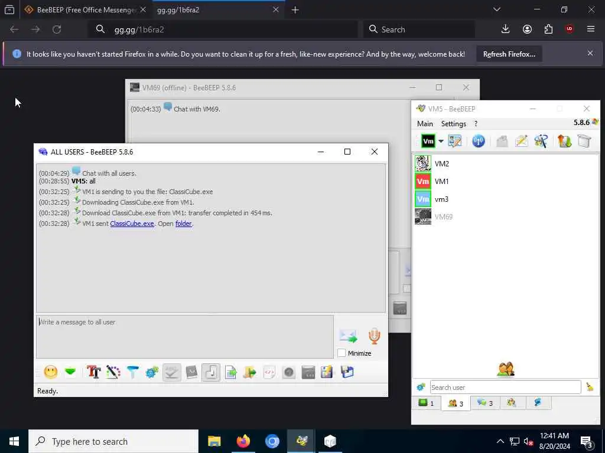This screenshot has height=453, width=605.
Task: Expand the status dropdown arrow beside Vm avatar
Action: pos(441,141)
